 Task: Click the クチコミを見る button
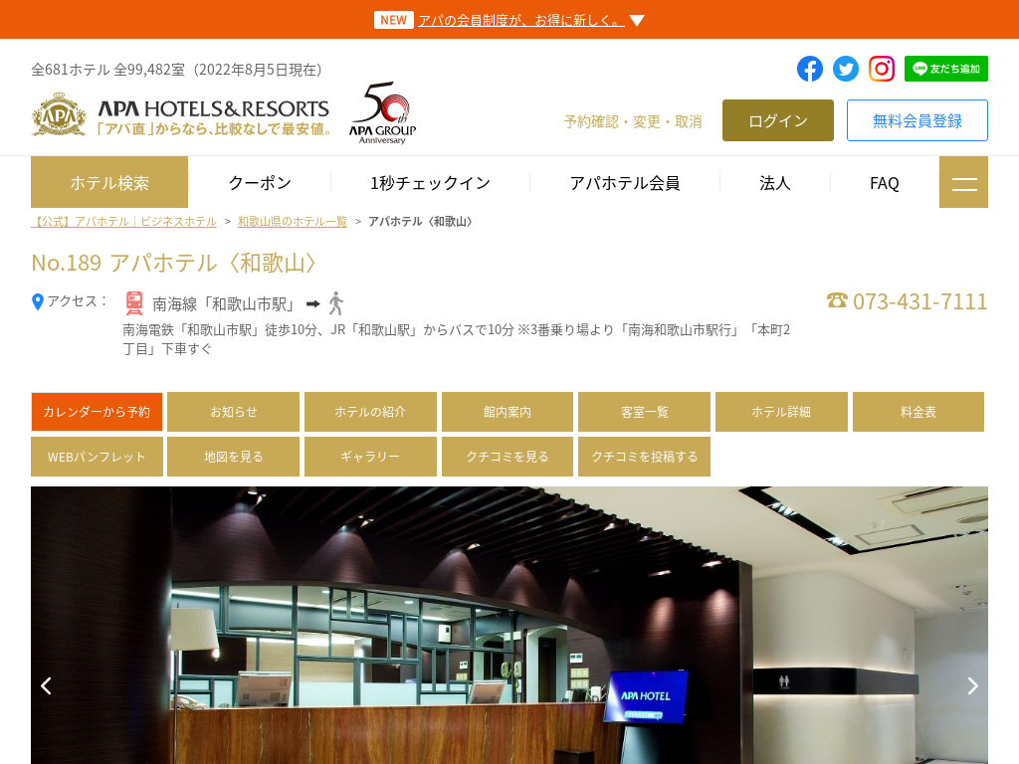pyautogui.click(x=508, y=457)
